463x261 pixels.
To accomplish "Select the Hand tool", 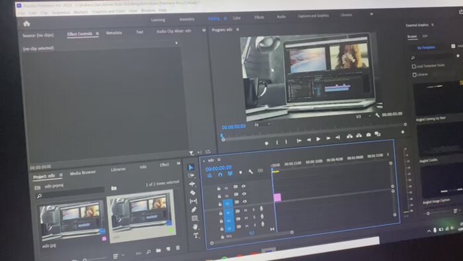I will coord(195,227).
